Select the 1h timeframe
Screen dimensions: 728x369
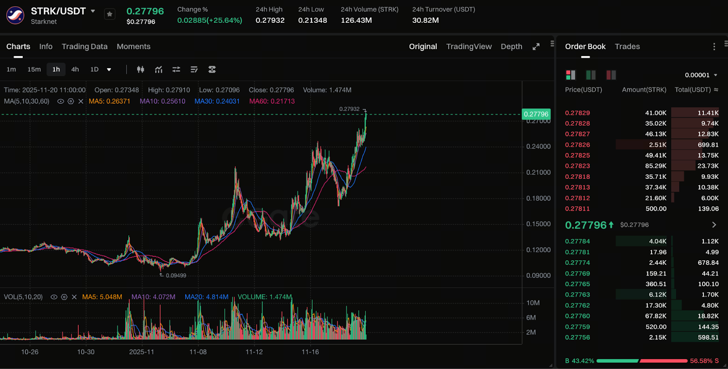click(x=56, y=69)
